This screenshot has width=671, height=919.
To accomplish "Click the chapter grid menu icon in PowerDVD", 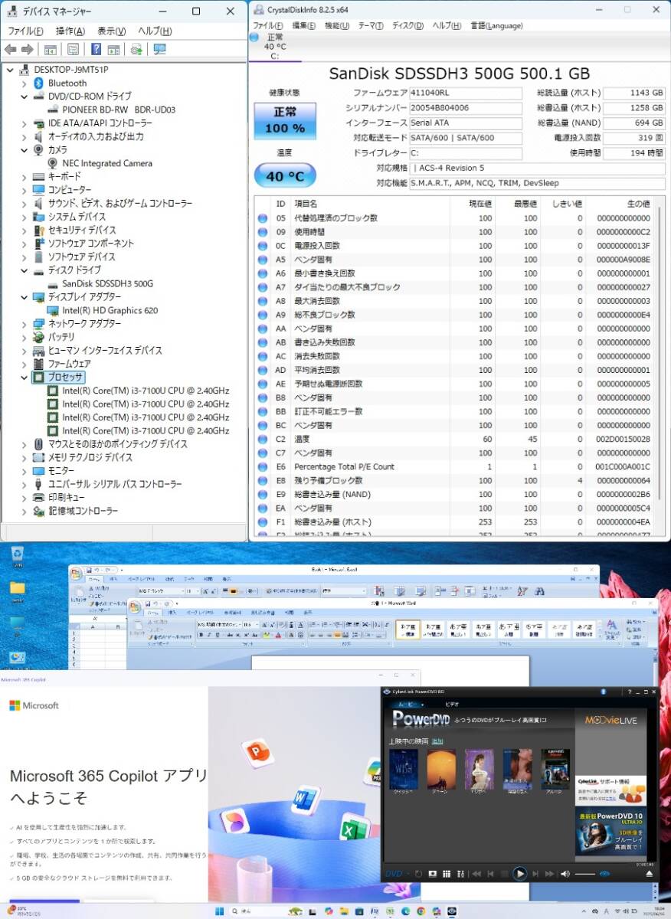I will point(447,874).
